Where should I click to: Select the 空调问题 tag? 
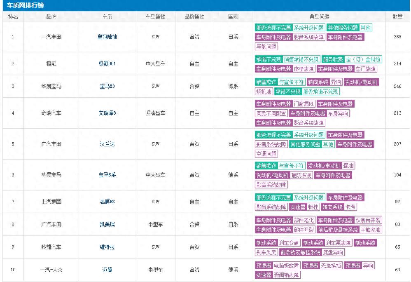click(x=266, y=154)
